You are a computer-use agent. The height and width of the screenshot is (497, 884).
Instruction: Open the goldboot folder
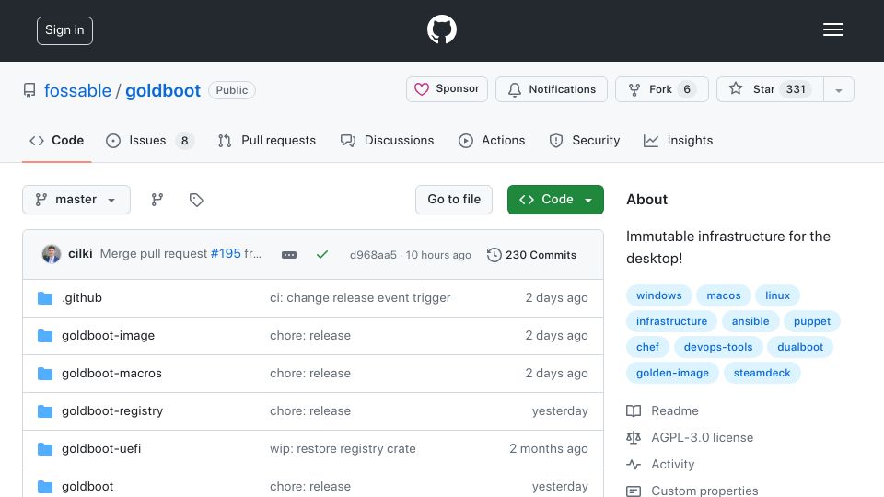tap(87, 486)
